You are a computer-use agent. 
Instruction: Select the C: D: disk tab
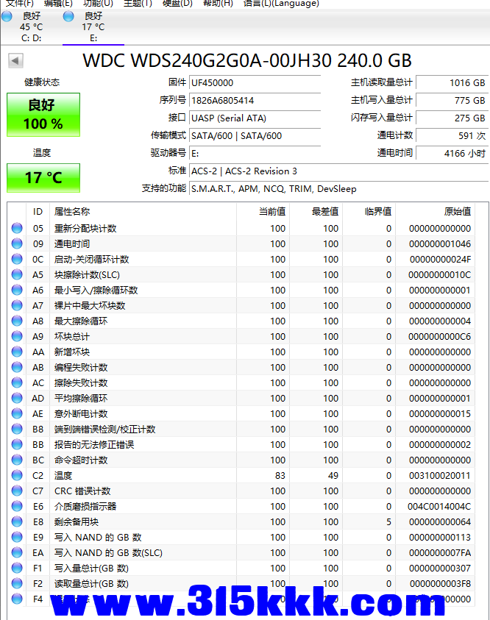coord(31,27)
